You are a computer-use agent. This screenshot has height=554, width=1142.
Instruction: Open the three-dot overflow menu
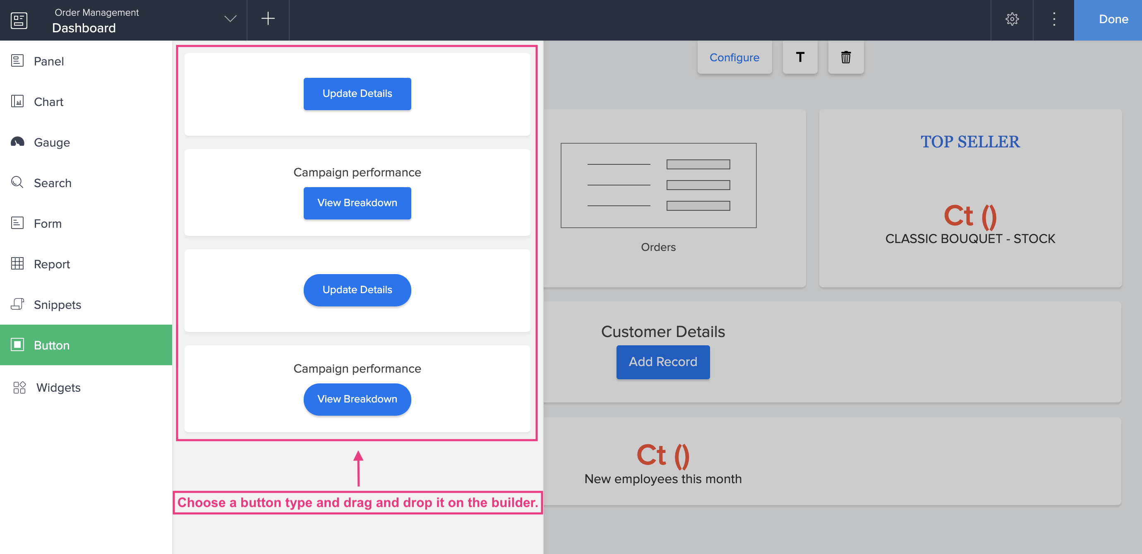pyautogui.click(x=1054, y=19)
